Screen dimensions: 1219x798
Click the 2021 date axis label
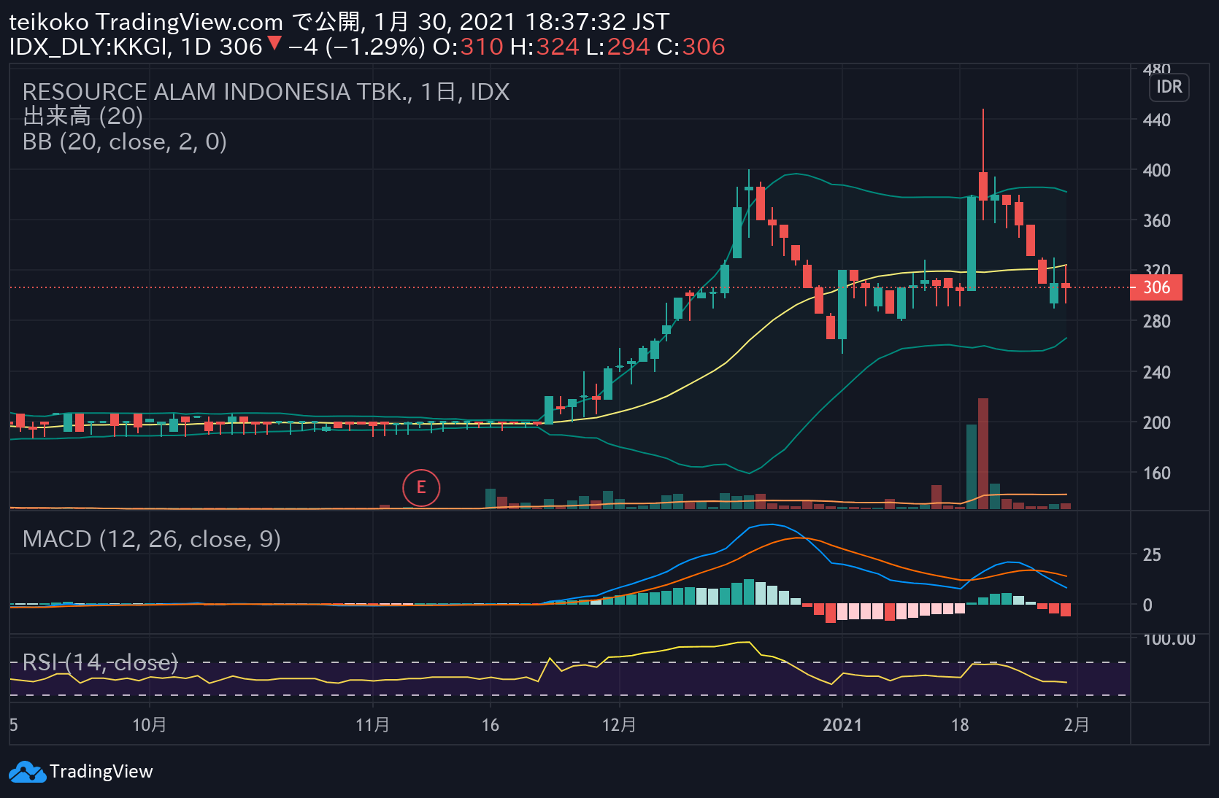[842, 725]
